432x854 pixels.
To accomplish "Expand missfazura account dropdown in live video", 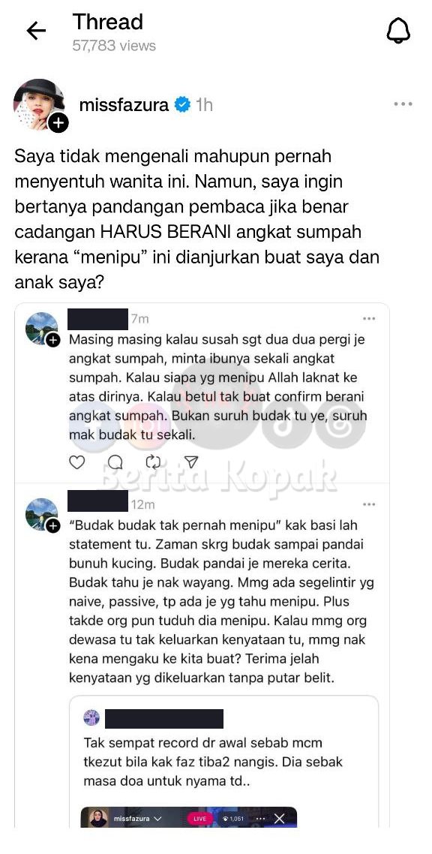I will click(x=158, y=819).
